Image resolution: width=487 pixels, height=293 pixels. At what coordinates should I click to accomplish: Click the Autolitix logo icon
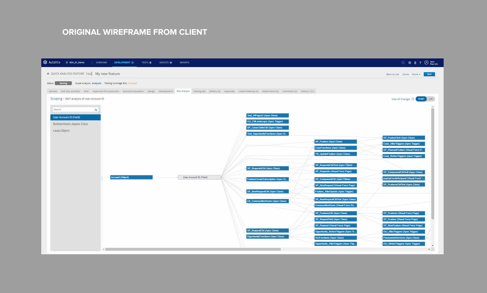(45, 62)
